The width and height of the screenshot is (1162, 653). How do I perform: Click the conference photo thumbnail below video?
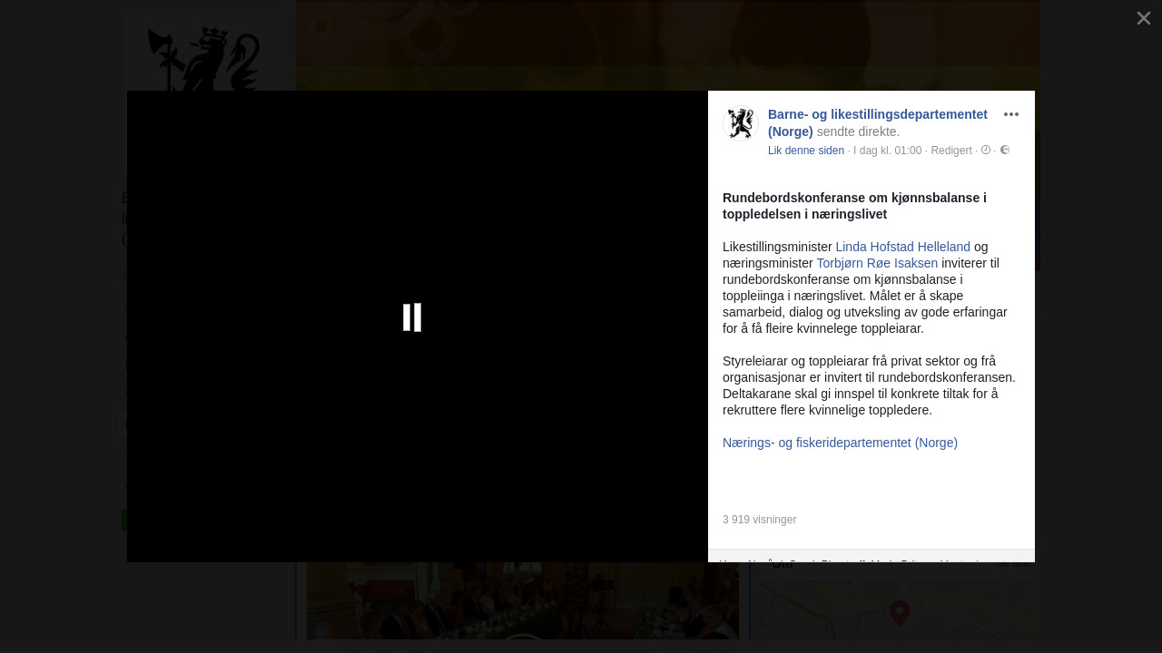point(522,603)
